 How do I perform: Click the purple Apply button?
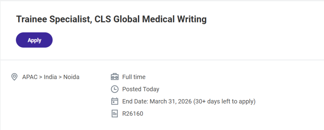click(34, 40)
